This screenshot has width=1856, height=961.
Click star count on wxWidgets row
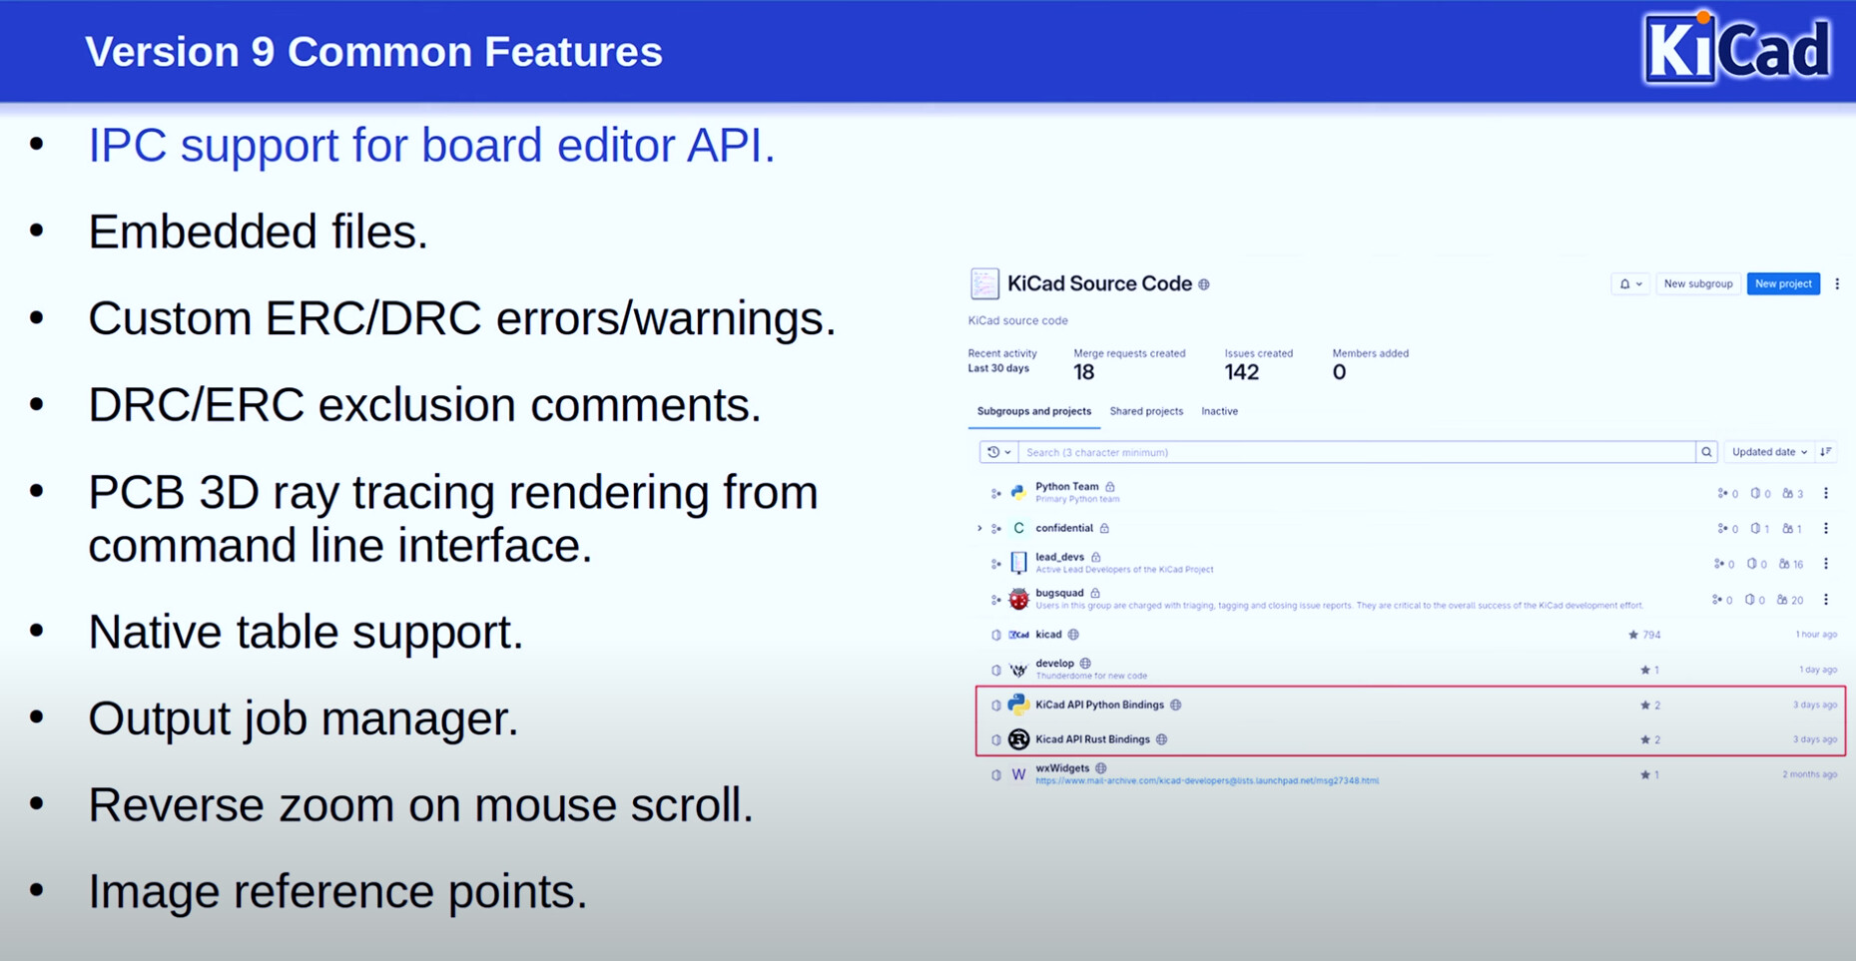(1649, 774)
